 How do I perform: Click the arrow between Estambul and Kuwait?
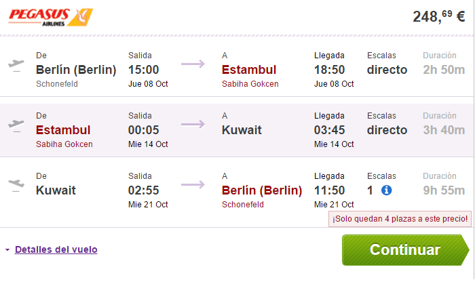pyautogui.click(x=193, y=124)
